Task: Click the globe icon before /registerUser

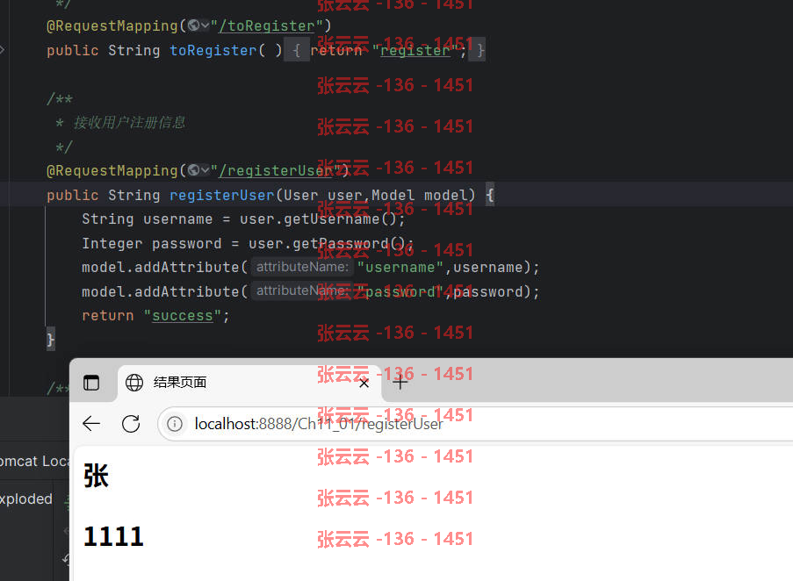Action: pyautogui.click(x=193, y=170)
